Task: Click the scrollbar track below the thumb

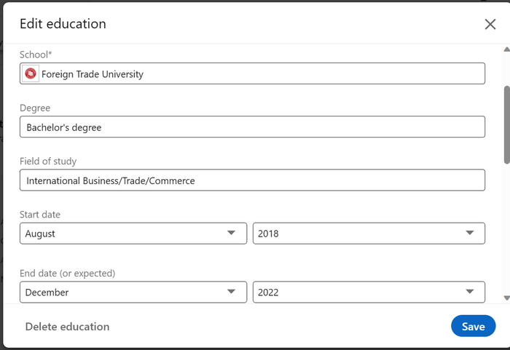Action: [507, 228]
